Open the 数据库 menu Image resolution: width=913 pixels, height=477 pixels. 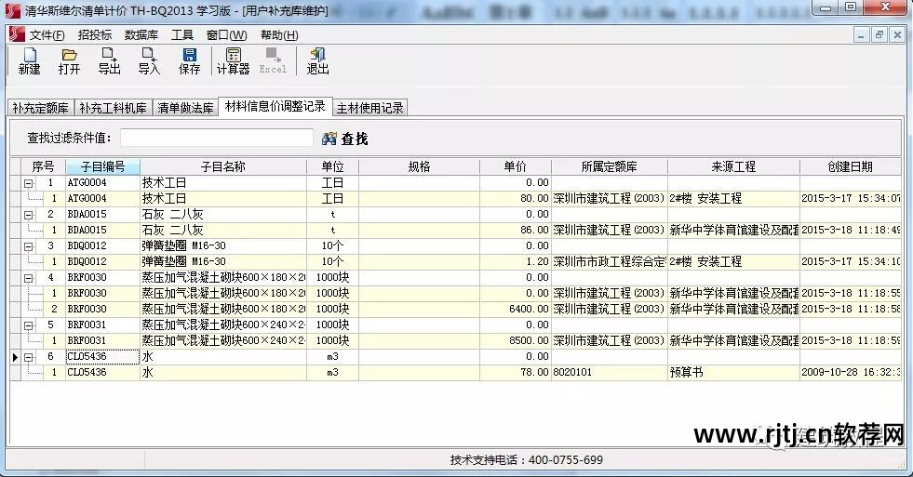click(x=141, y=35)
